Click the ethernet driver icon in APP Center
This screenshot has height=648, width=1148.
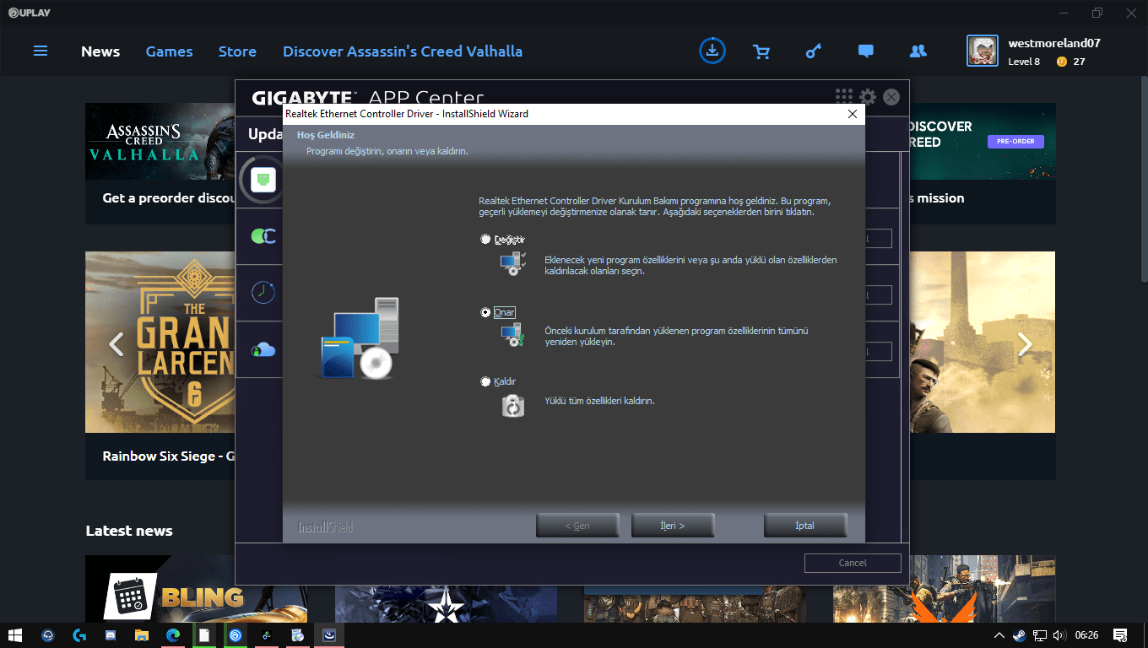click(x=262, y=179)
